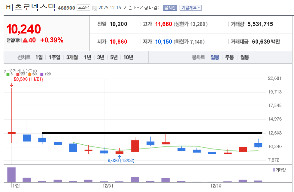The image size is (294, 192).
Task: Click the red up-triangle change icon
Action: (25, 40)
